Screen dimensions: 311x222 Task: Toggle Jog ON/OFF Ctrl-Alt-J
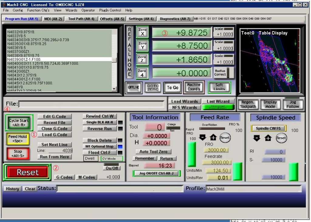click(156, 173)
